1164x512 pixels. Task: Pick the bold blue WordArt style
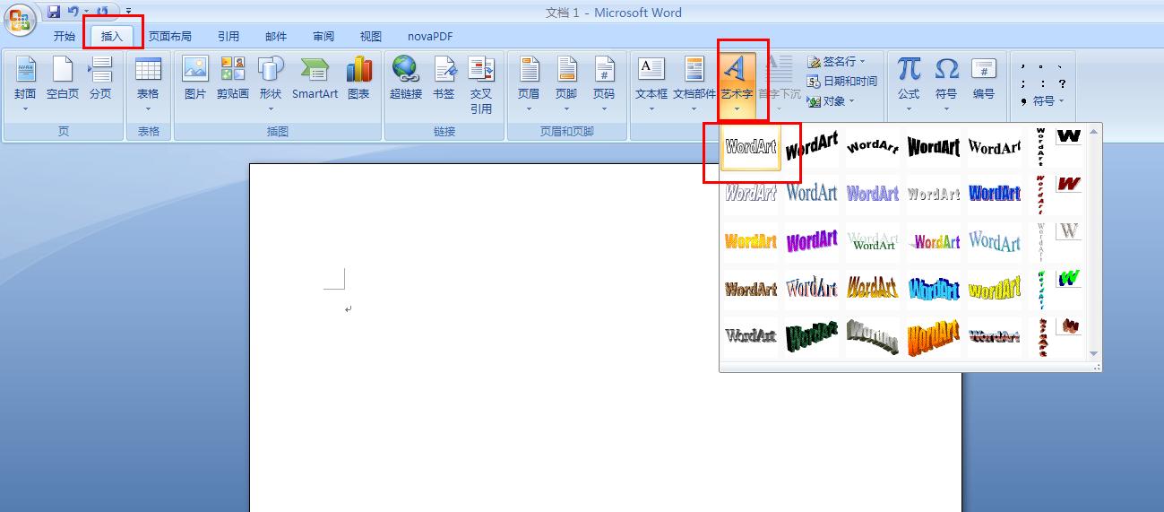pos(995,193)
